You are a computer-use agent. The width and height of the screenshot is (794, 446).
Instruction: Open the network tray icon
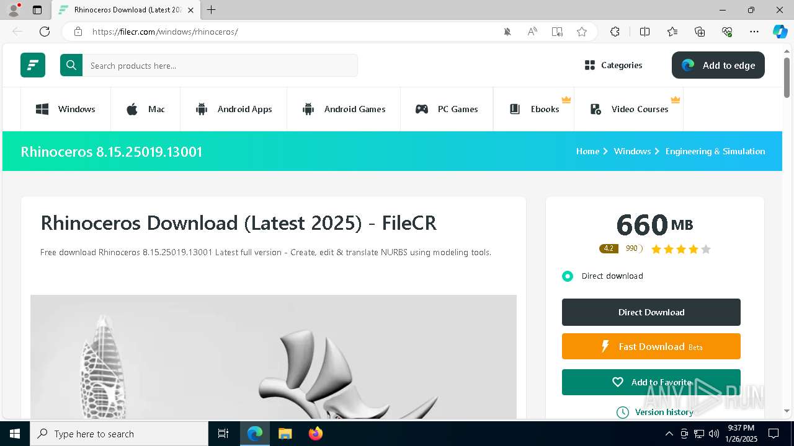pos(699,434)
